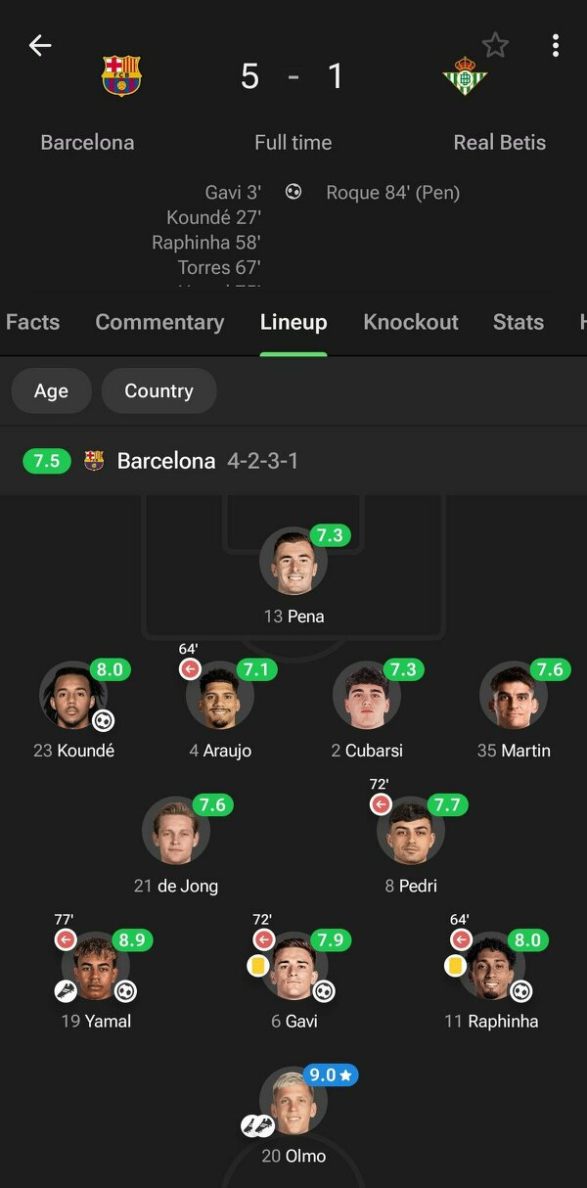Screen dimensions: 587x1188
Task: Open the Real Betis team name link
Action: (500, 142)
